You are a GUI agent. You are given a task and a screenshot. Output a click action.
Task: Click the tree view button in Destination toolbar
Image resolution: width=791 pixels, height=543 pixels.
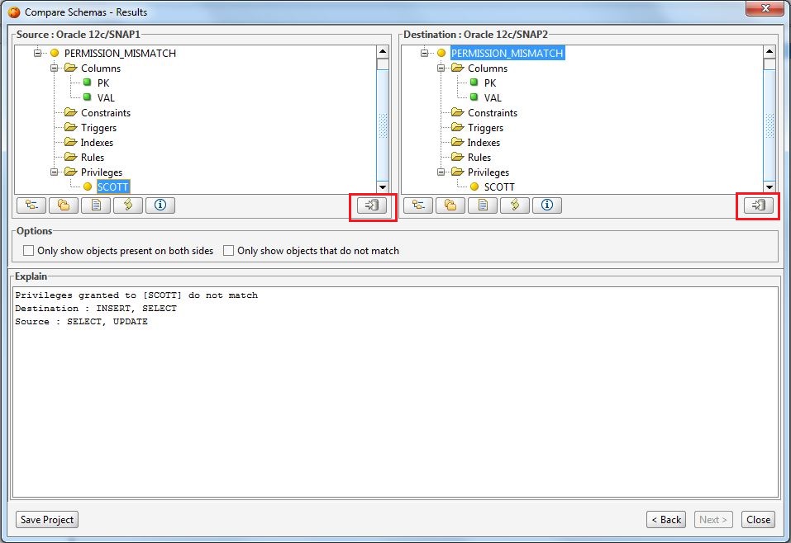[x=418, y=205]
